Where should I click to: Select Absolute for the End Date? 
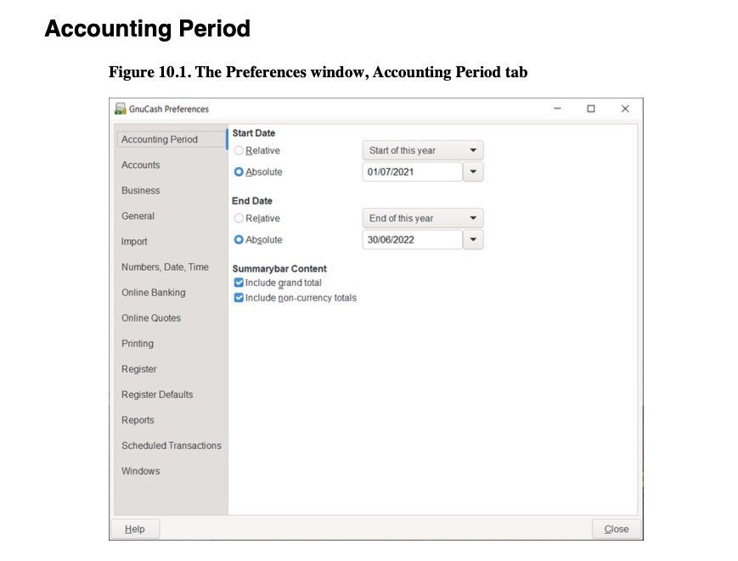241,239
